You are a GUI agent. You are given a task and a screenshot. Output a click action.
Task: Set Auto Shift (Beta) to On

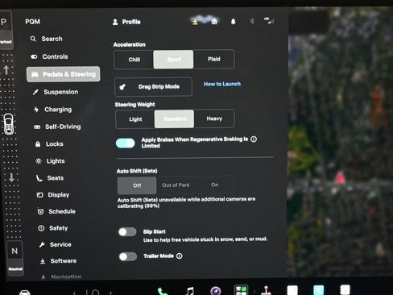[x=214, y=185]
